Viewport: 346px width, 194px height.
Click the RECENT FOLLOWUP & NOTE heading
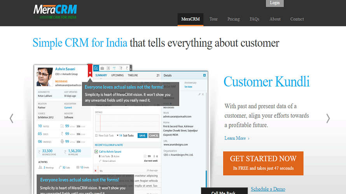pos(109,145)
